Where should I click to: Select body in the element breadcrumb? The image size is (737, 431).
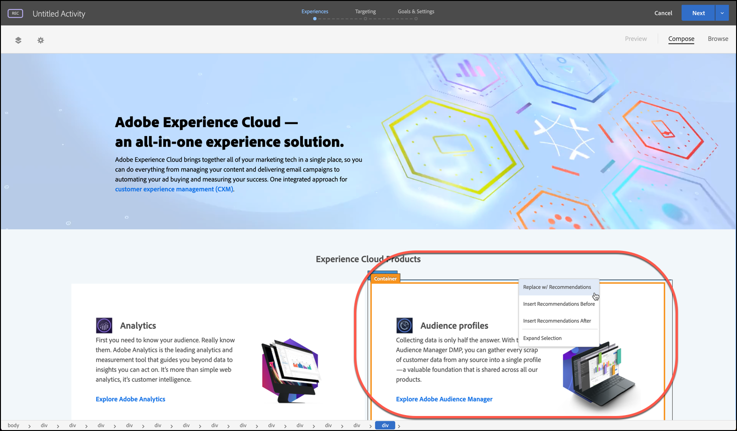pos(14,425)
